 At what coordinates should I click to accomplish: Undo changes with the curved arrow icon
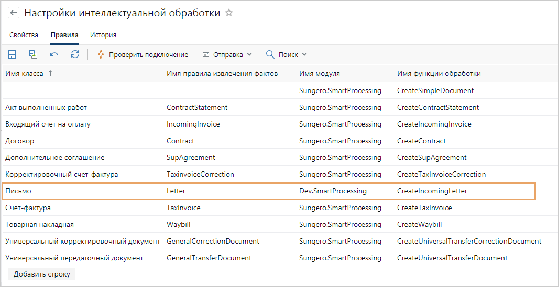point(54,54)
